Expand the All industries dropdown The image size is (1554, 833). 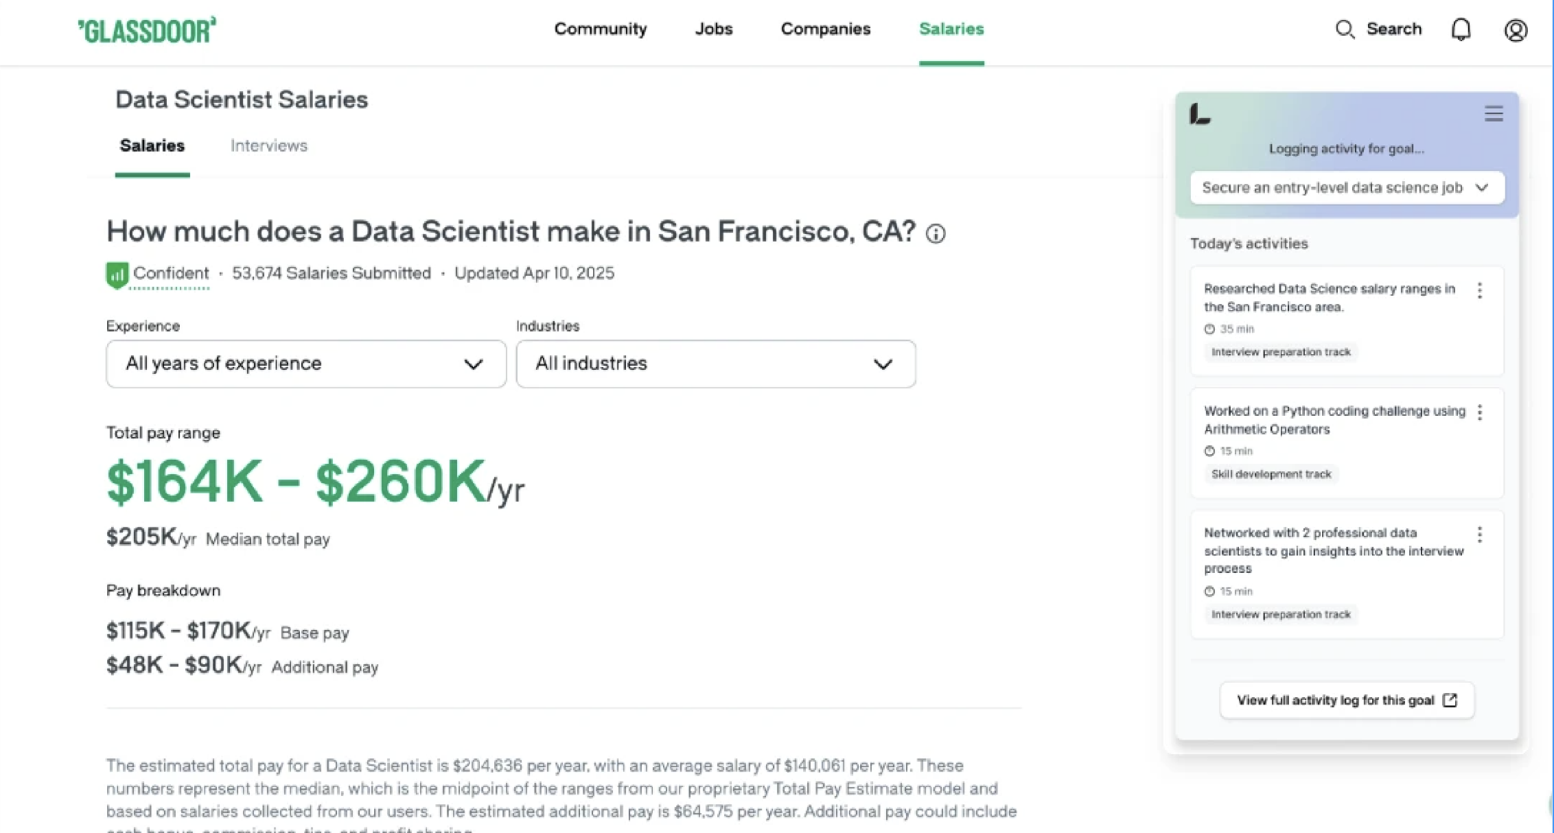[x=715, y=364]
